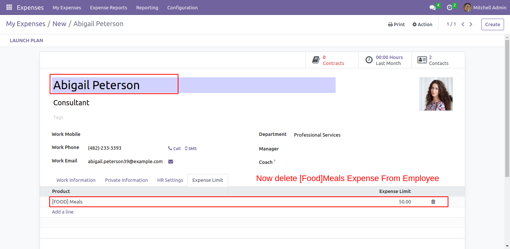
Task: Open the apps grid menu icon
Action: pos(9,7)
